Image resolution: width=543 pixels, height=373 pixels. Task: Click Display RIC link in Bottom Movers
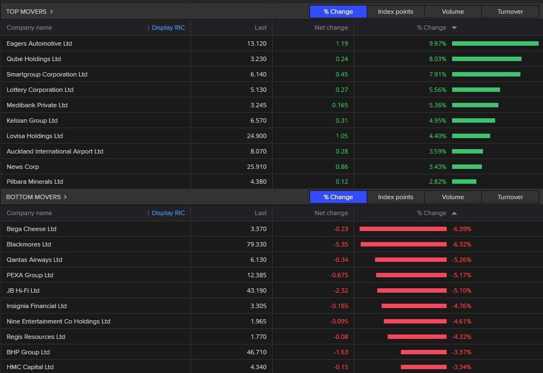tap(169, 213)
